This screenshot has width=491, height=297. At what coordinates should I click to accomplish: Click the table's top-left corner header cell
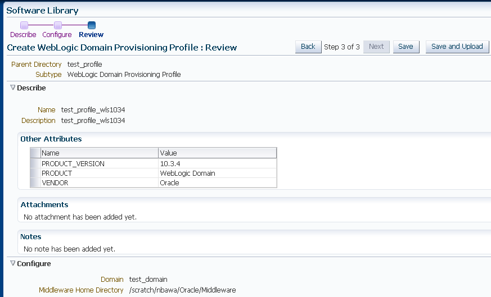point(35,153)
